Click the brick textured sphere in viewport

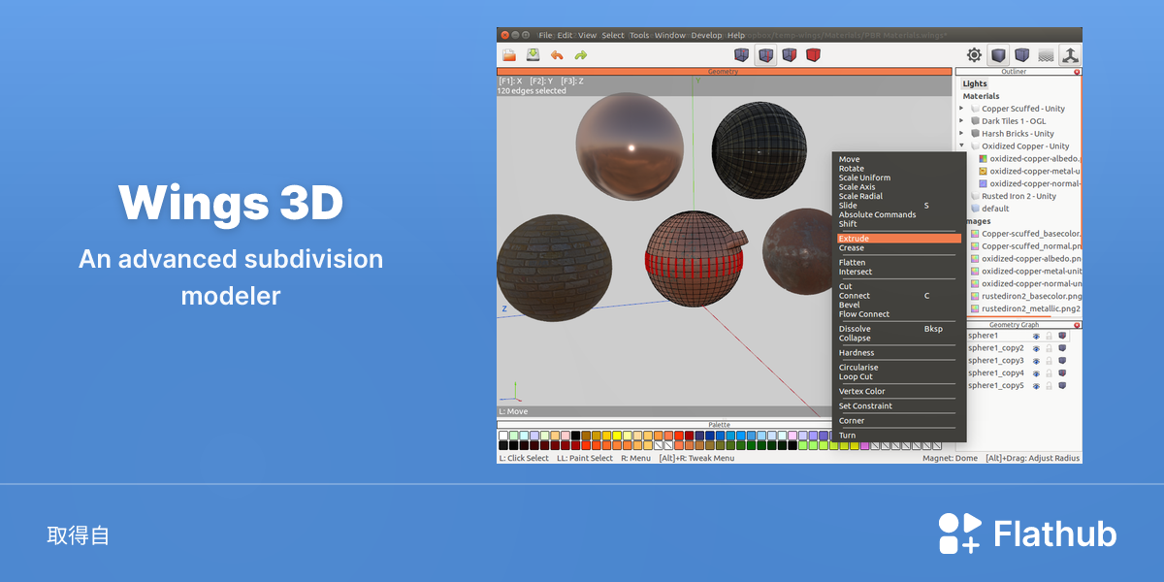click(x=554, y=269)
